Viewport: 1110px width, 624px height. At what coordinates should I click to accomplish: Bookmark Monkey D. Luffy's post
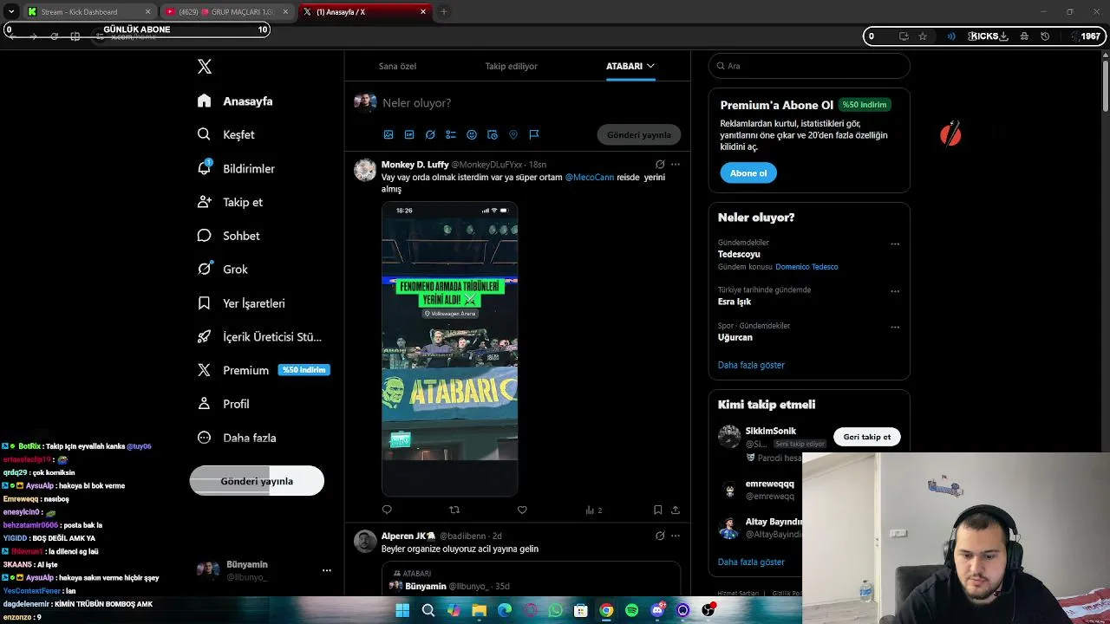(x=657, y=510)
